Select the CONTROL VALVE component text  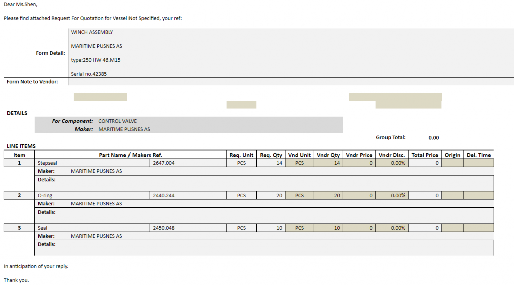coord(117,121)
